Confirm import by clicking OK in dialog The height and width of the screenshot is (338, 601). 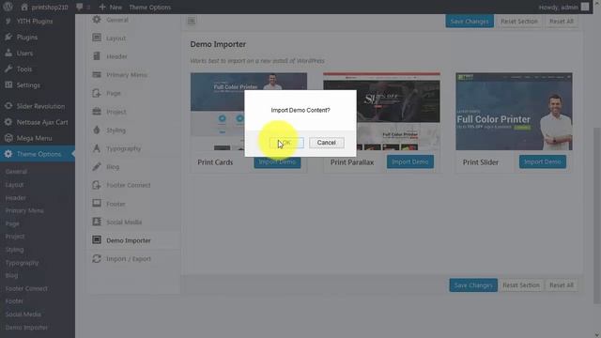(286, 143)
